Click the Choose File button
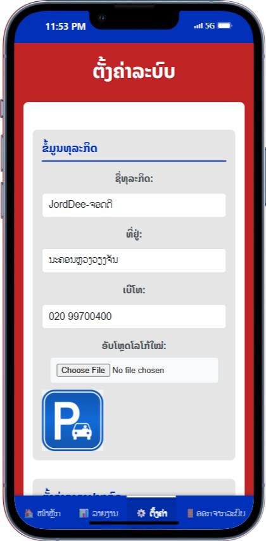 pyautogui.click(x=83, y=370)
